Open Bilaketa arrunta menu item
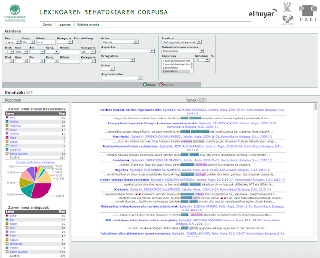 coord(88,25)
